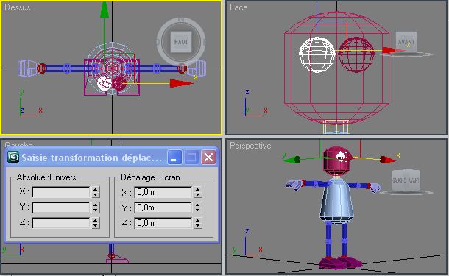Select the white wireframe eye sphere in Face viewport
The image size is (449, 276).
[x=317, y=54]
